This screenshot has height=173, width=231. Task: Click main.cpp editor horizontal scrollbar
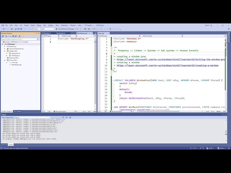point(159,111)
